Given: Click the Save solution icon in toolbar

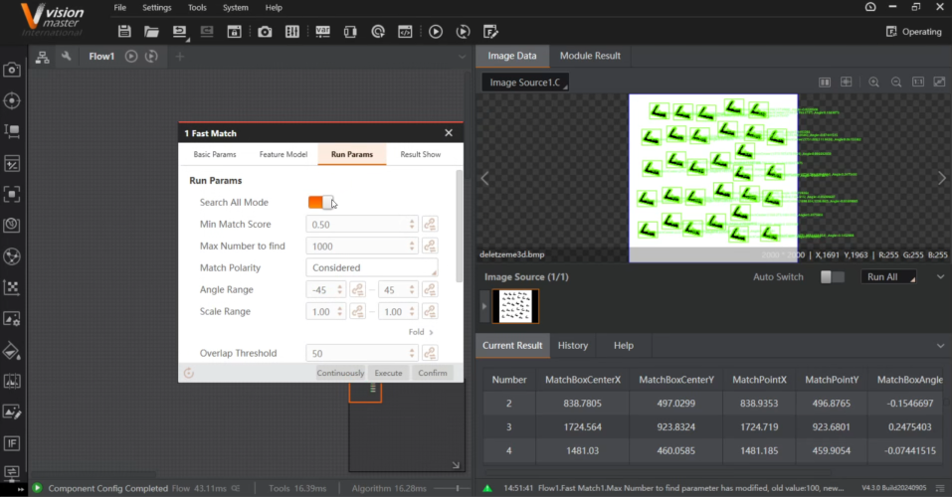Looking at the screenshot, I should [x=123, y=32].
